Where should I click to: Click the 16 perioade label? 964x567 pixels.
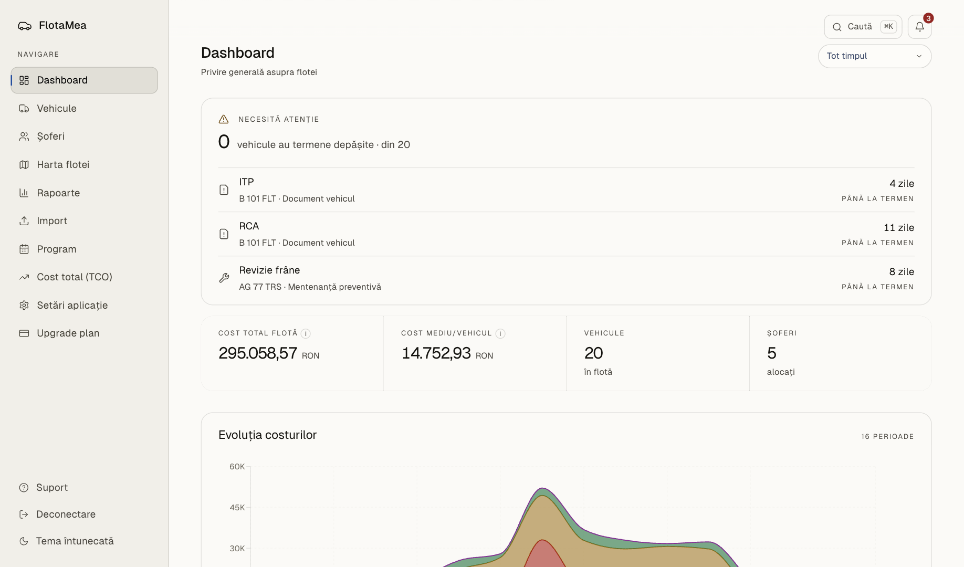(887, 437)
